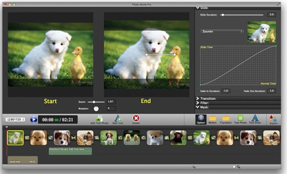Screen dimensions: 287x174
Task: Click the Fade In Duration field
Action: click(x=226, y=91)
